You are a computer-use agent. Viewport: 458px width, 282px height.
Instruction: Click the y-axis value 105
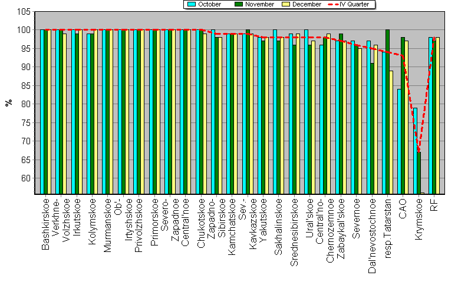[24, 12]
